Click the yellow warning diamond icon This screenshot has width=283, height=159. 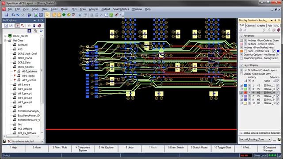click(69, 15)
